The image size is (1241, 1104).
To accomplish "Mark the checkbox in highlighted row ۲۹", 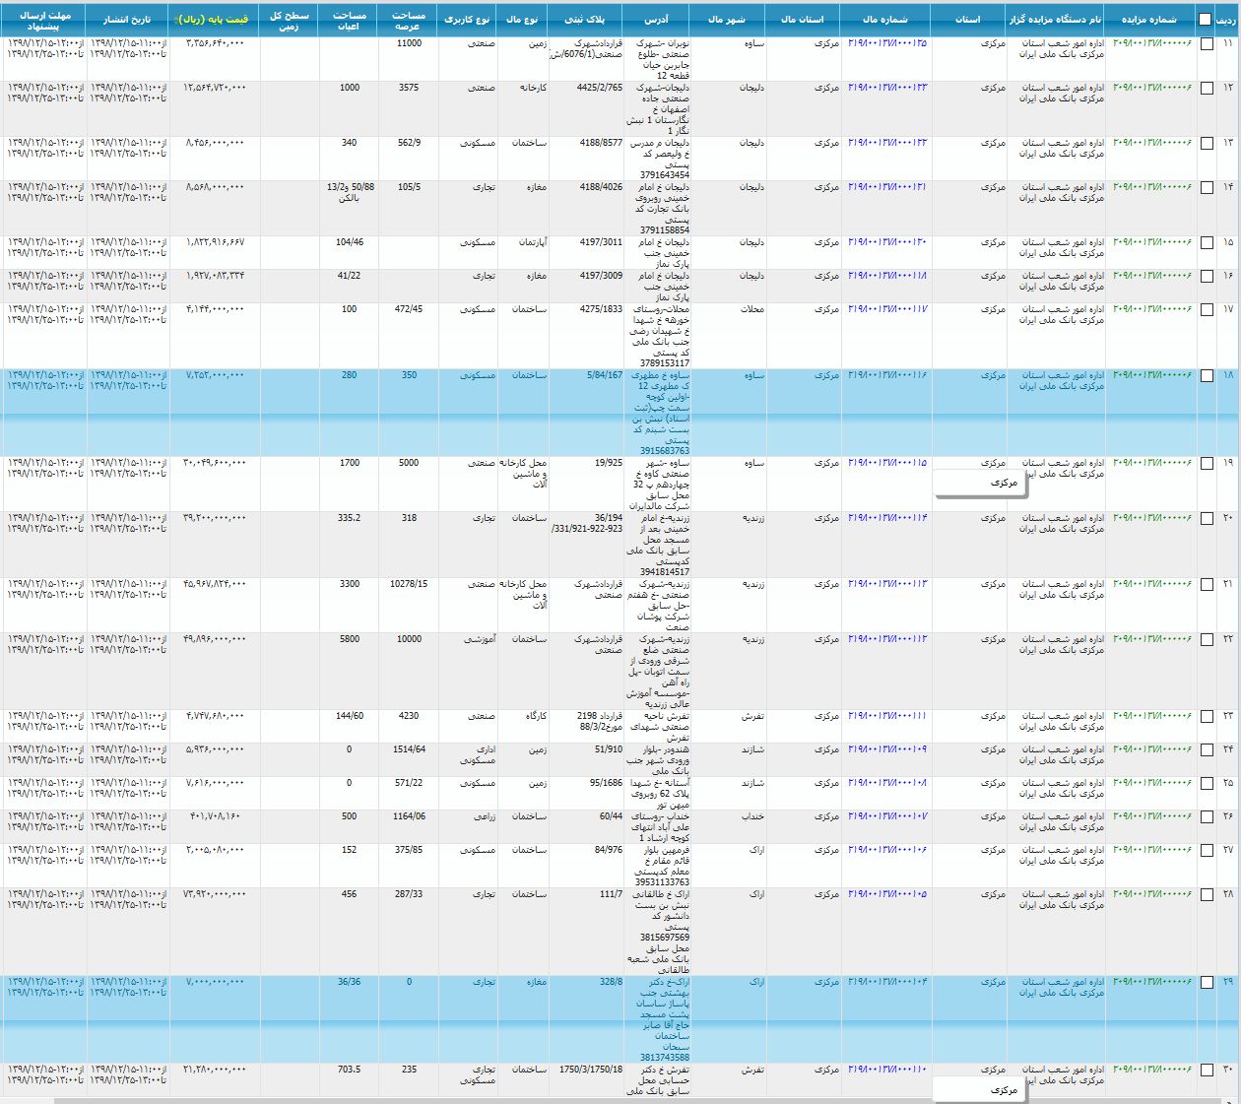I will 1207,983.
